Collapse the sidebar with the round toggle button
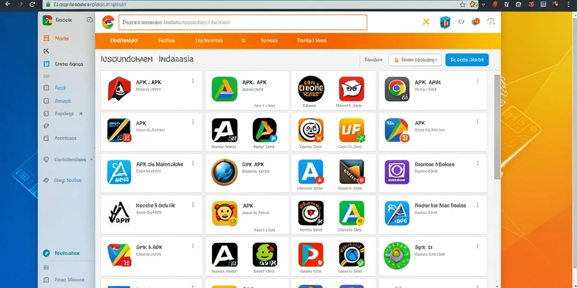The image size is (577, 288). [x=90, y=20]
